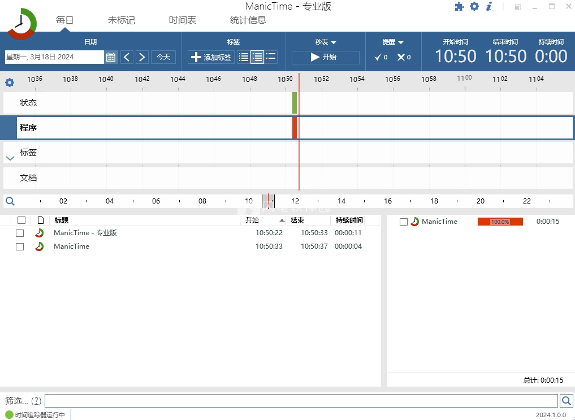575x420 pixels.
Task: Open the 秒表 dropdown arrow
Action: pos(334,43)
